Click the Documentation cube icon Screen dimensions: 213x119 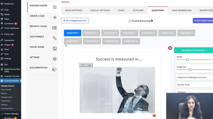click(x=54, y=69)
